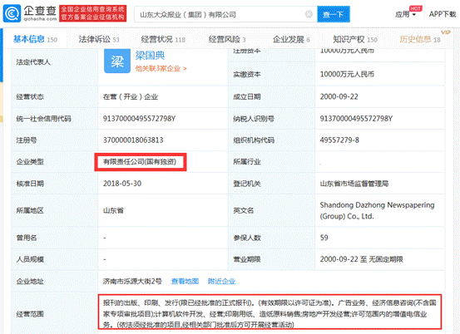
Task: Click the 查看地图 link
Action: [x=185, y=282]
